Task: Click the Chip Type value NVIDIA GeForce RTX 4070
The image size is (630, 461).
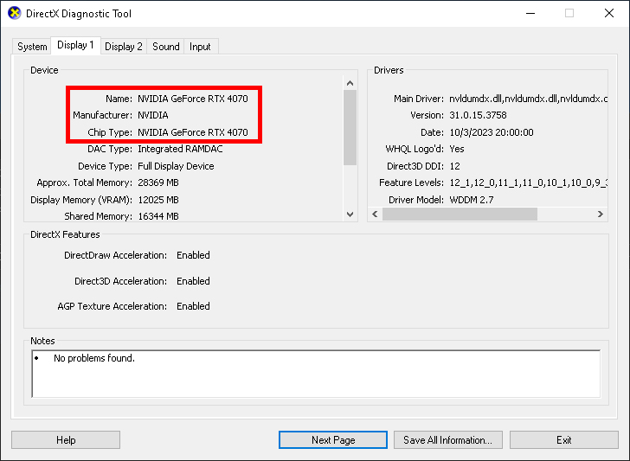Action: tap(193, 132)
